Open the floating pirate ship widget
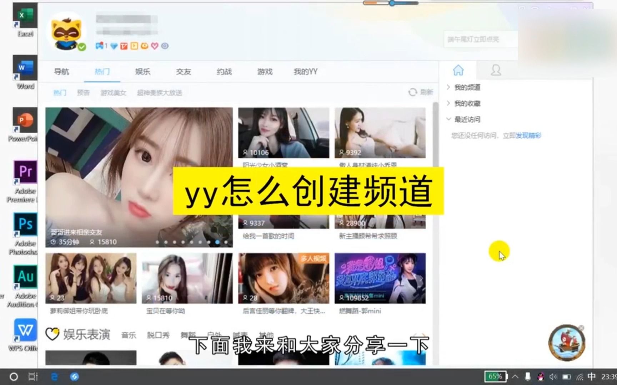Image resolution: width=617 pixels, height=385 pixels. click(x=567, y=343)
